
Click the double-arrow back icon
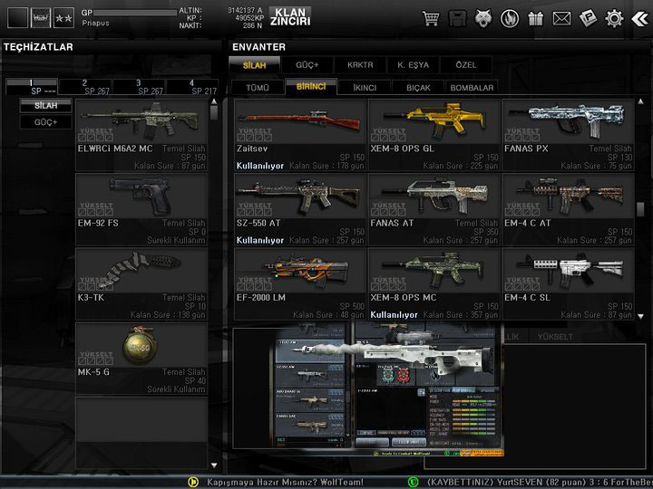coord(640,19)
